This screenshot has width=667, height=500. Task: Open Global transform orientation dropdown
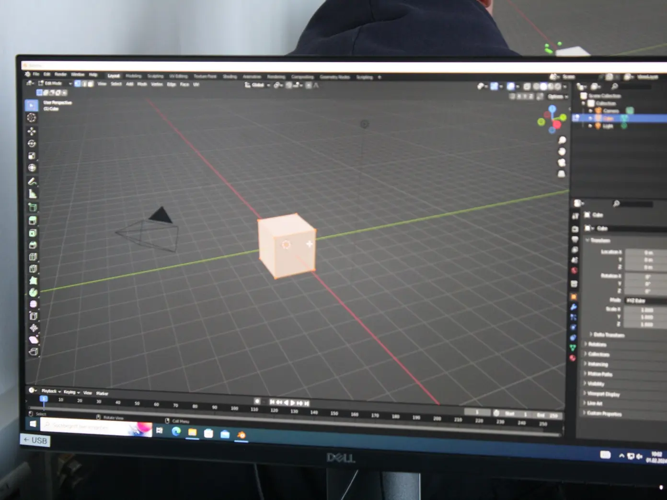pyautogui.click(x=257, y=85)
